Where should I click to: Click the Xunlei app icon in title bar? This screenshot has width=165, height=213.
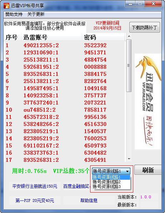(x=6, y=6)
